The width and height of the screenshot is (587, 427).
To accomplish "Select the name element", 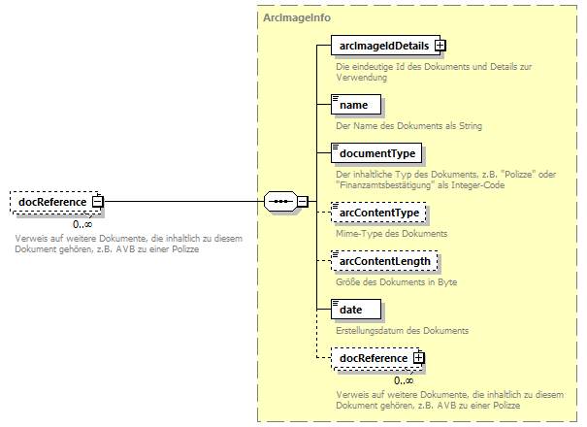I will click(356, 105).
